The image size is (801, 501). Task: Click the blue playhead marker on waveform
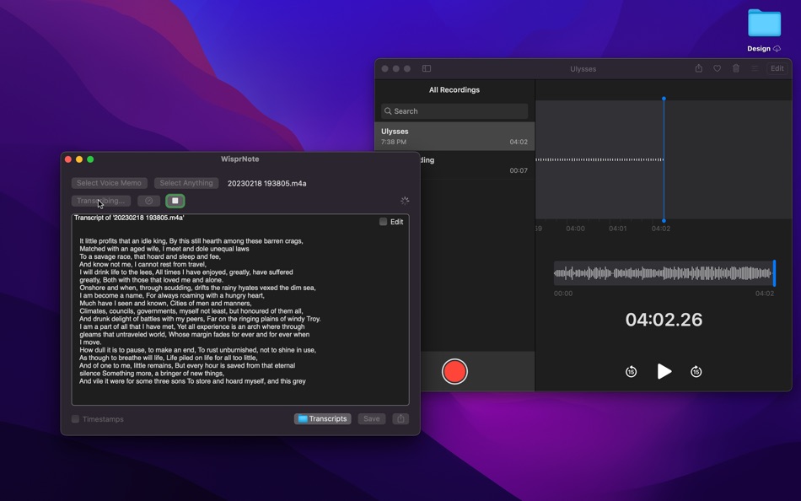point(664,99)
